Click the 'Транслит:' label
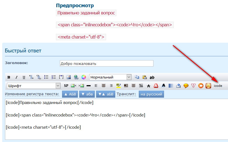 (x=126, y=94)
